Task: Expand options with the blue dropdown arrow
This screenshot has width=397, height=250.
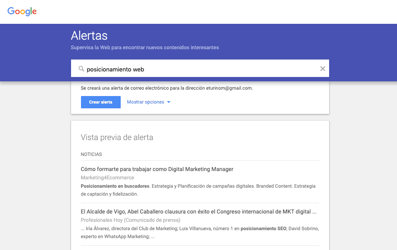Action: tap(169, 102)
